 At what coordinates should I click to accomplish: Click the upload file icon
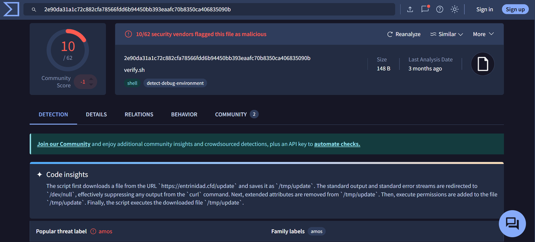click(410, 10)
